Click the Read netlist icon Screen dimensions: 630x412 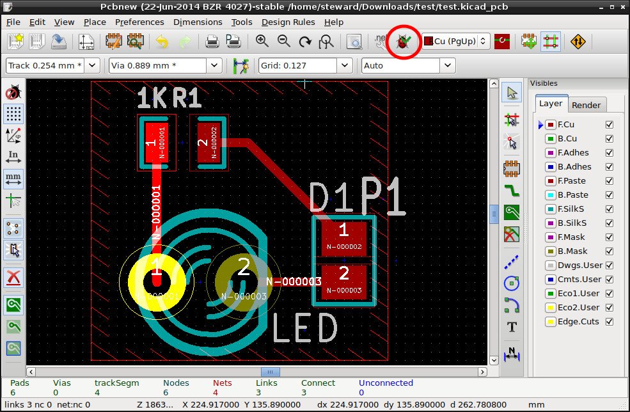point(381,42)
